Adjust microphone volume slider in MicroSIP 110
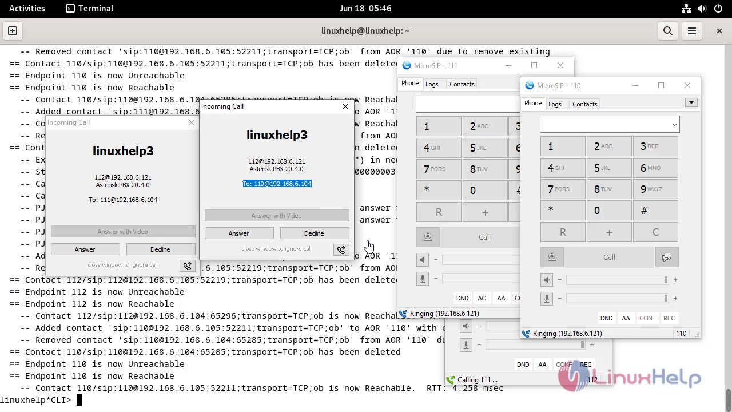This screenshot has height=412, width=732. (617, 298)
